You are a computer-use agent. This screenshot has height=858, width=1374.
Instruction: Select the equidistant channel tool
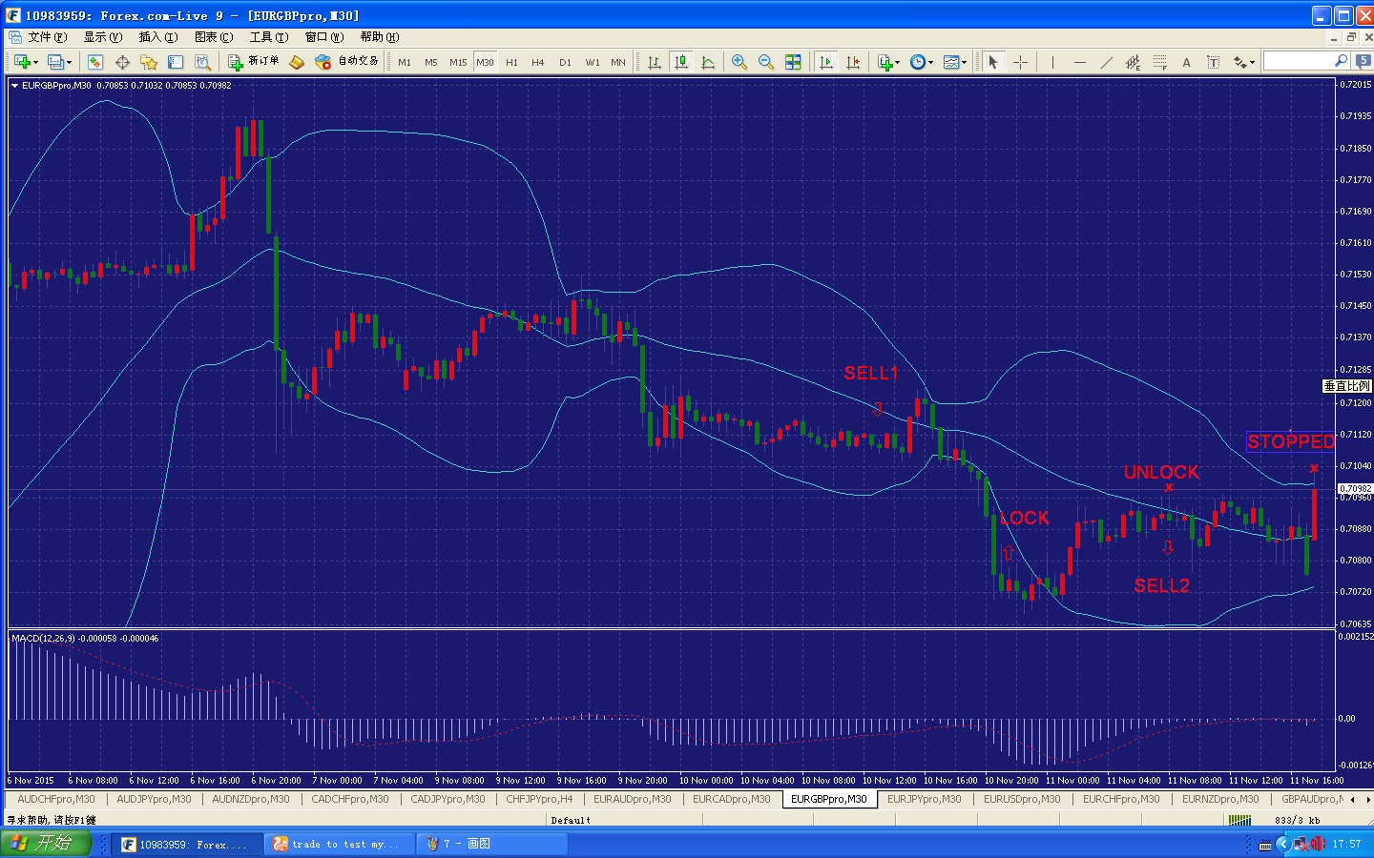click(x=1133, y=62)
